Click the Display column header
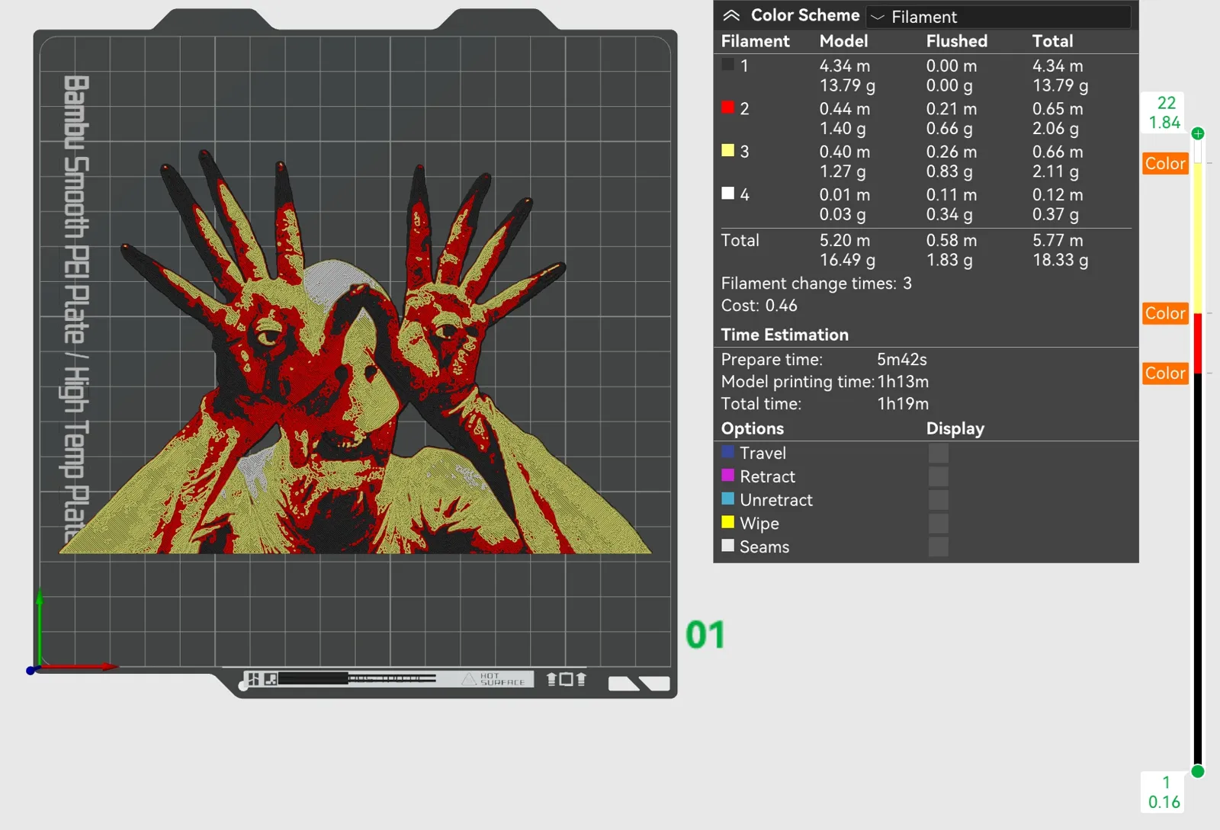This screenshot has height=830, width=1220. [955, 428]
